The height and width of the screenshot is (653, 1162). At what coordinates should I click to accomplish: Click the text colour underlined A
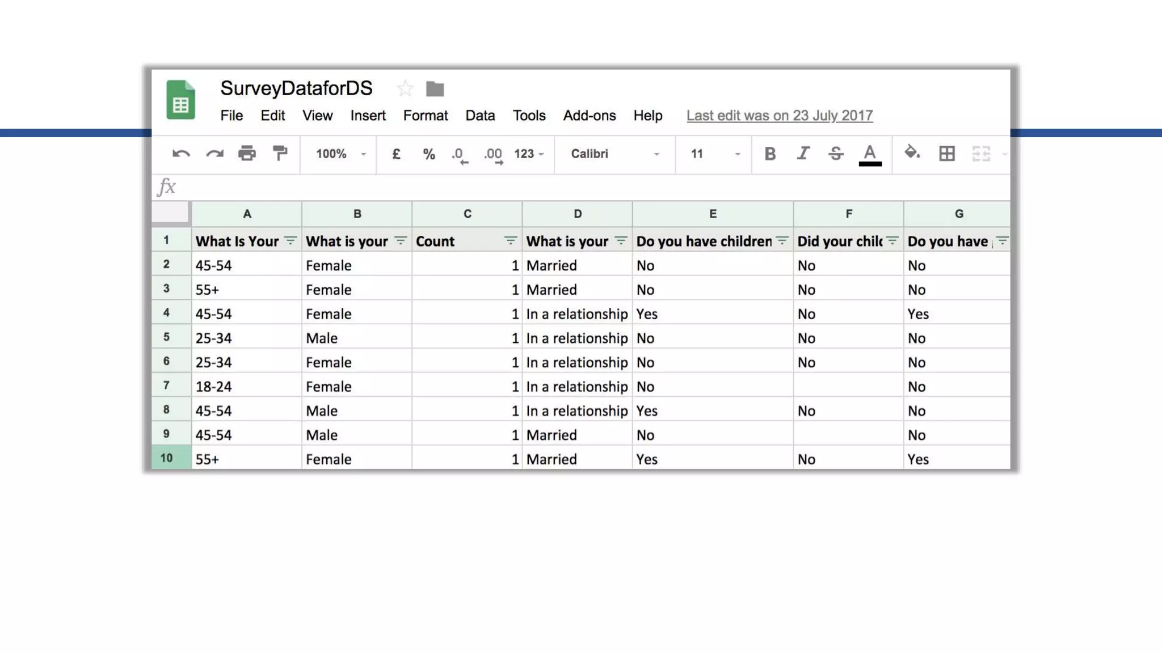tap(869, 154)
